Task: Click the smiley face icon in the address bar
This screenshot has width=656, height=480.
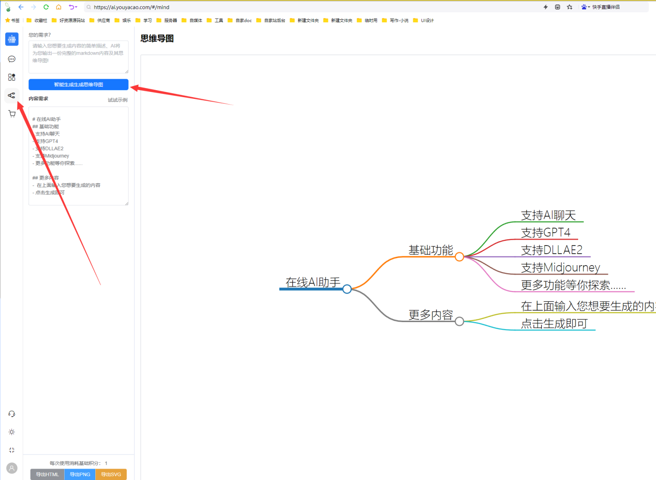Action: [558, 7]
